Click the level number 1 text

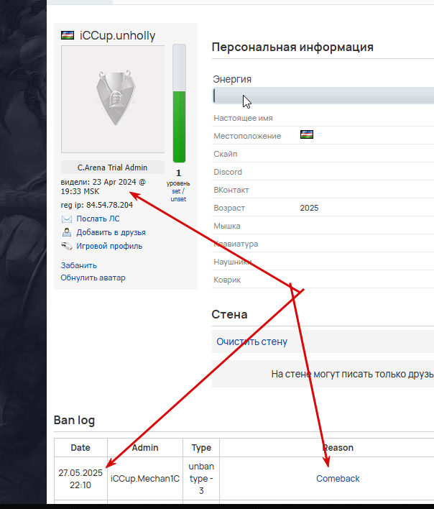178,173
